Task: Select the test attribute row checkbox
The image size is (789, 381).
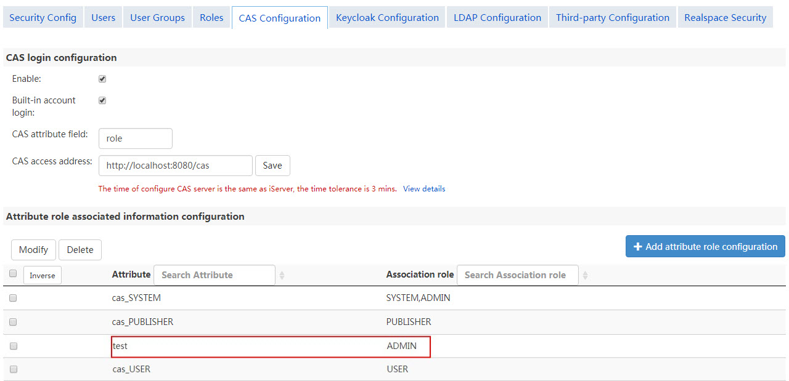Action: click(x=13, y=346)
